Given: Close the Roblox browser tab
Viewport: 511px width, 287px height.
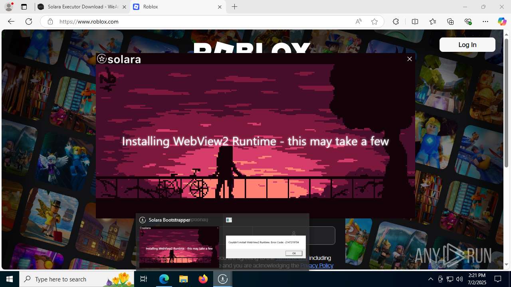Looking at the screenshot, I should [220, 7].
